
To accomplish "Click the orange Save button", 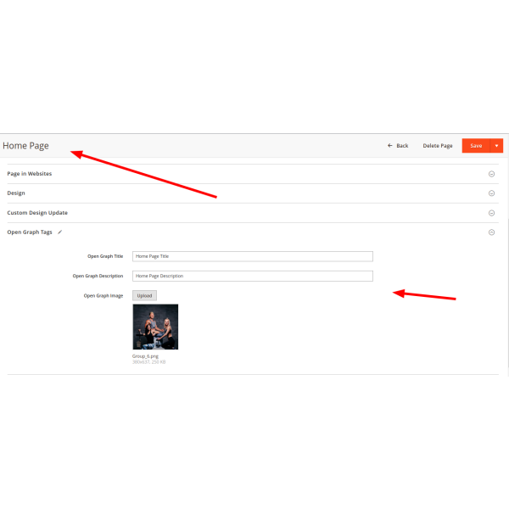I will 476,146.
